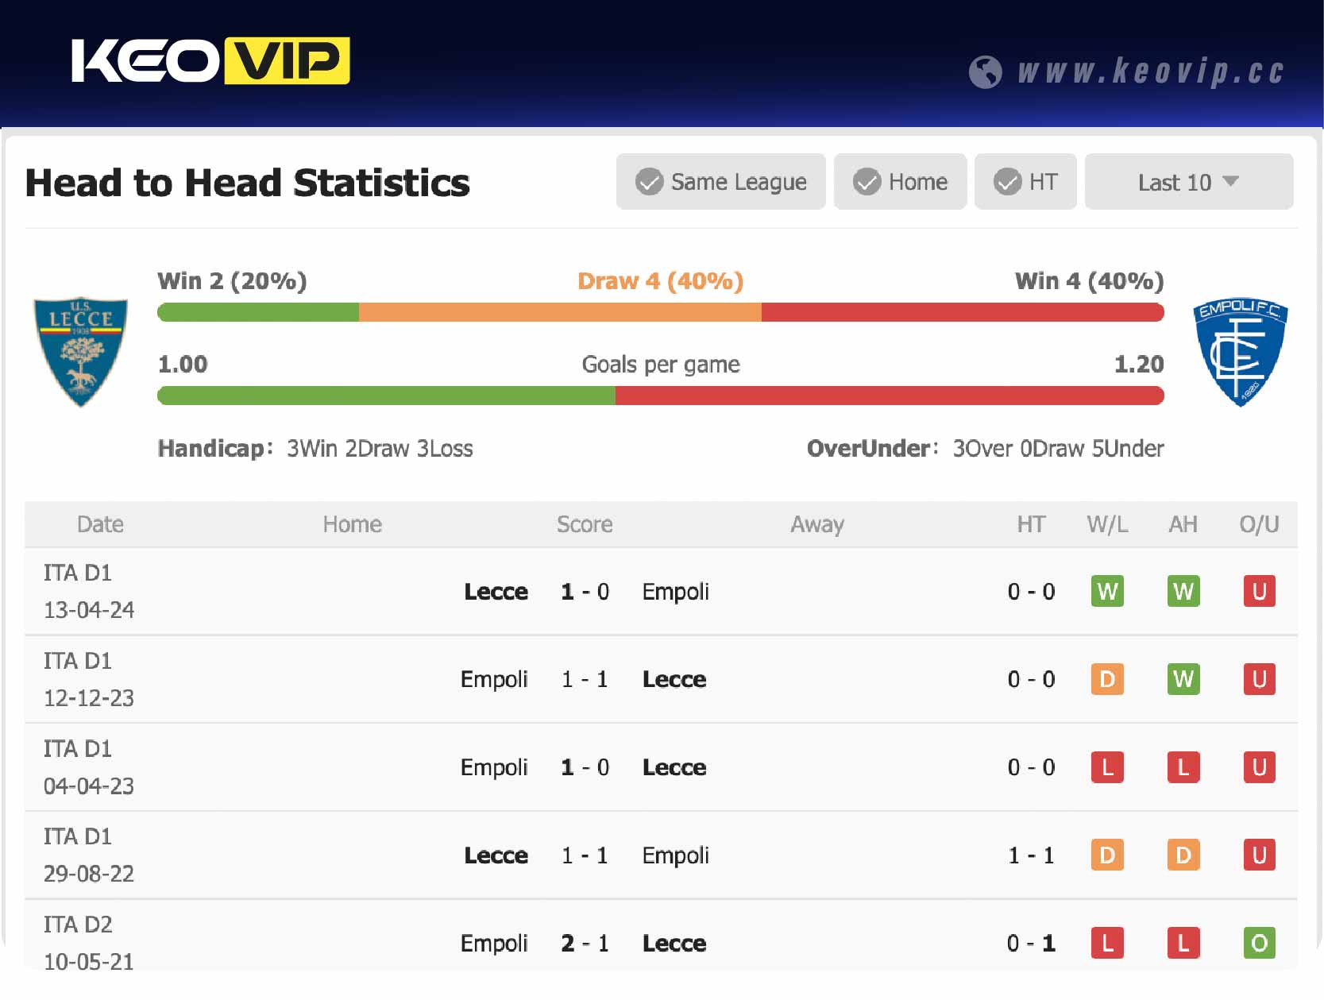Click Lecce team name in 13-04-24 row
Viewport: 1324px width, 1000px height.
(496, 592)
